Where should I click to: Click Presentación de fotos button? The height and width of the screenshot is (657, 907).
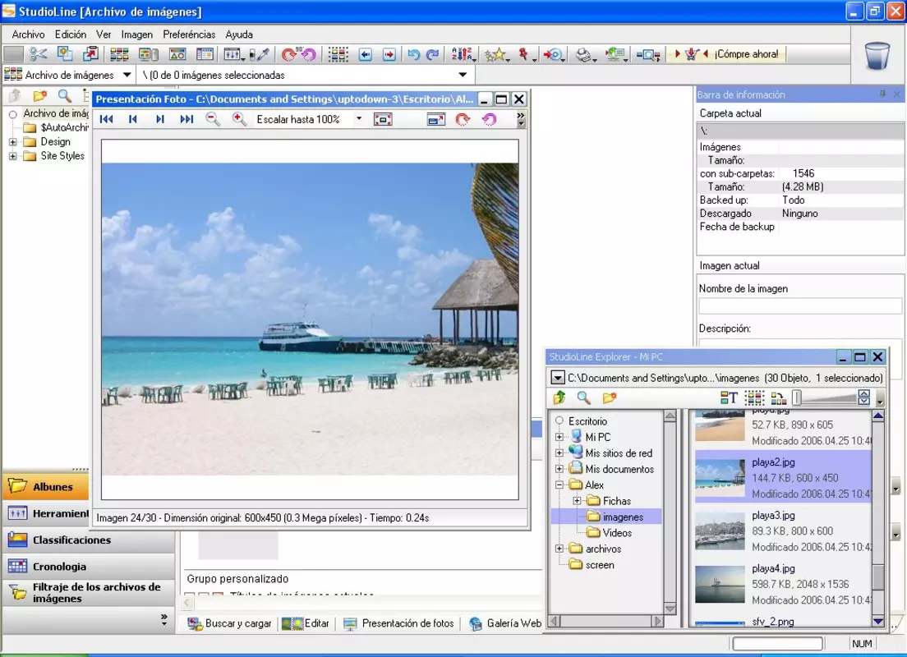click(x=398, y=623)
